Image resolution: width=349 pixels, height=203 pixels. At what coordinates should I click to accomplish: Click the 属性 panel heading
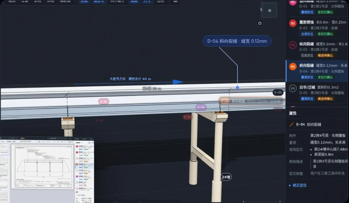coord(293,113)
